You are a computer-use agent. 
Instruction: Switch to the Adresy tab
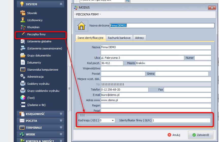(x=139, y=38)
